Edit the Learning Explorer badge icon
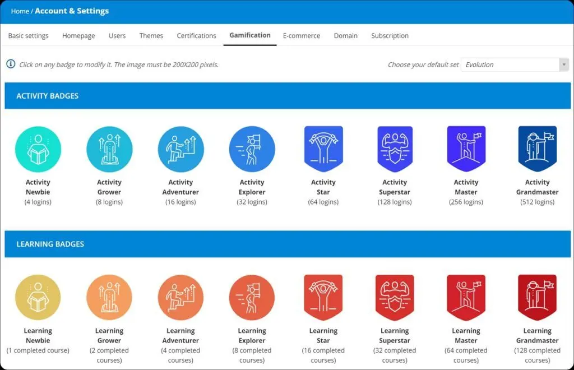 coord(252,298)
